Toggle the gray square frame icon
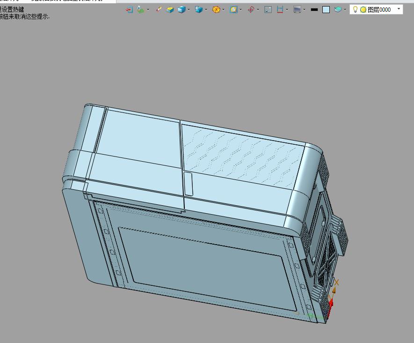The image size is (414, 343). 268,9
